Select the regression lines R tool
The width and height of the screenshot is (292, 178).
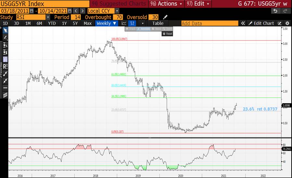[5, 66]
